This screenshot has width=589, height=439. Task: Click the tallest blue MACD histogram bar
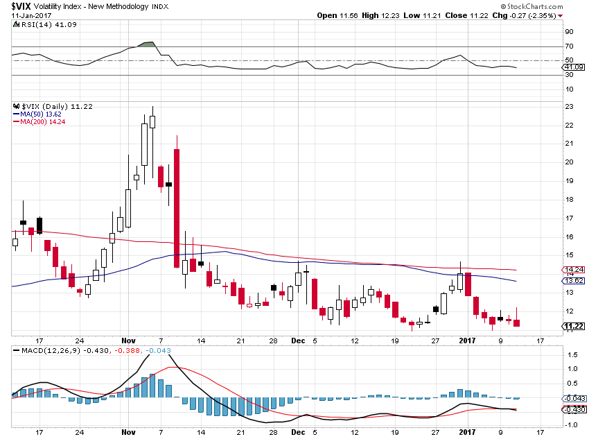152,386
